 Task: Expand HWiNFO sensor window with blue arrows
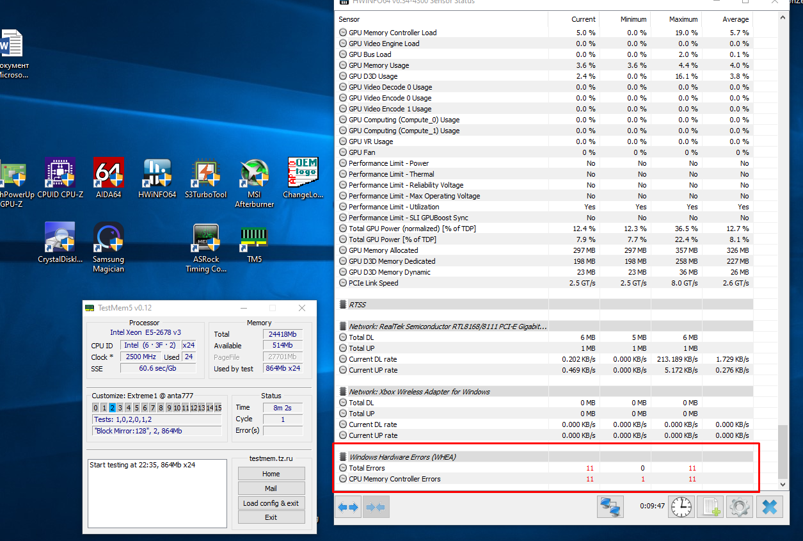pos(349,507)
